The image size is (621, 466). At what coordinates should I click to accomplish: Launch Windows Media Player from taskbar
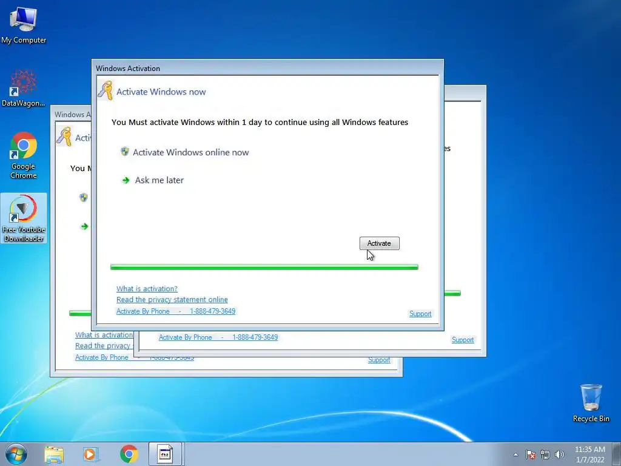tap(91, 454)
